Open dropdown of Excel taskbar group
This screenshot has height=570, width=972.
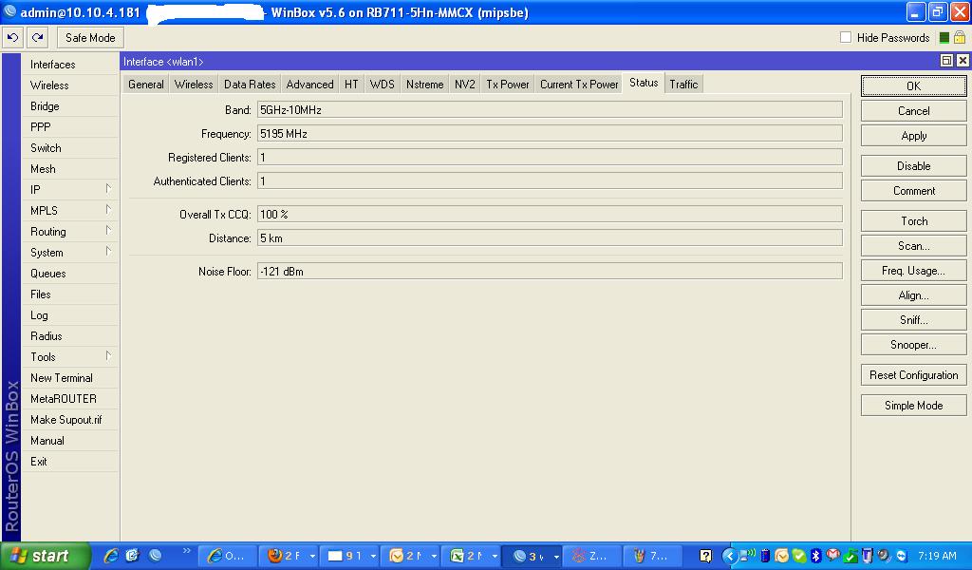coord(495,556)
